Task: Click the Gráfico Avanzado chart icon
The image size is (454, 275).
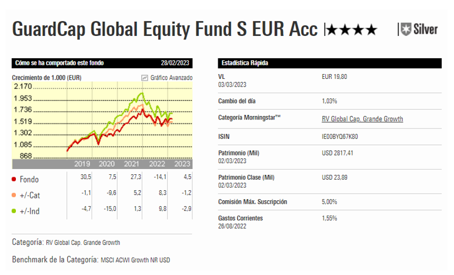Action: pos(145,78)
